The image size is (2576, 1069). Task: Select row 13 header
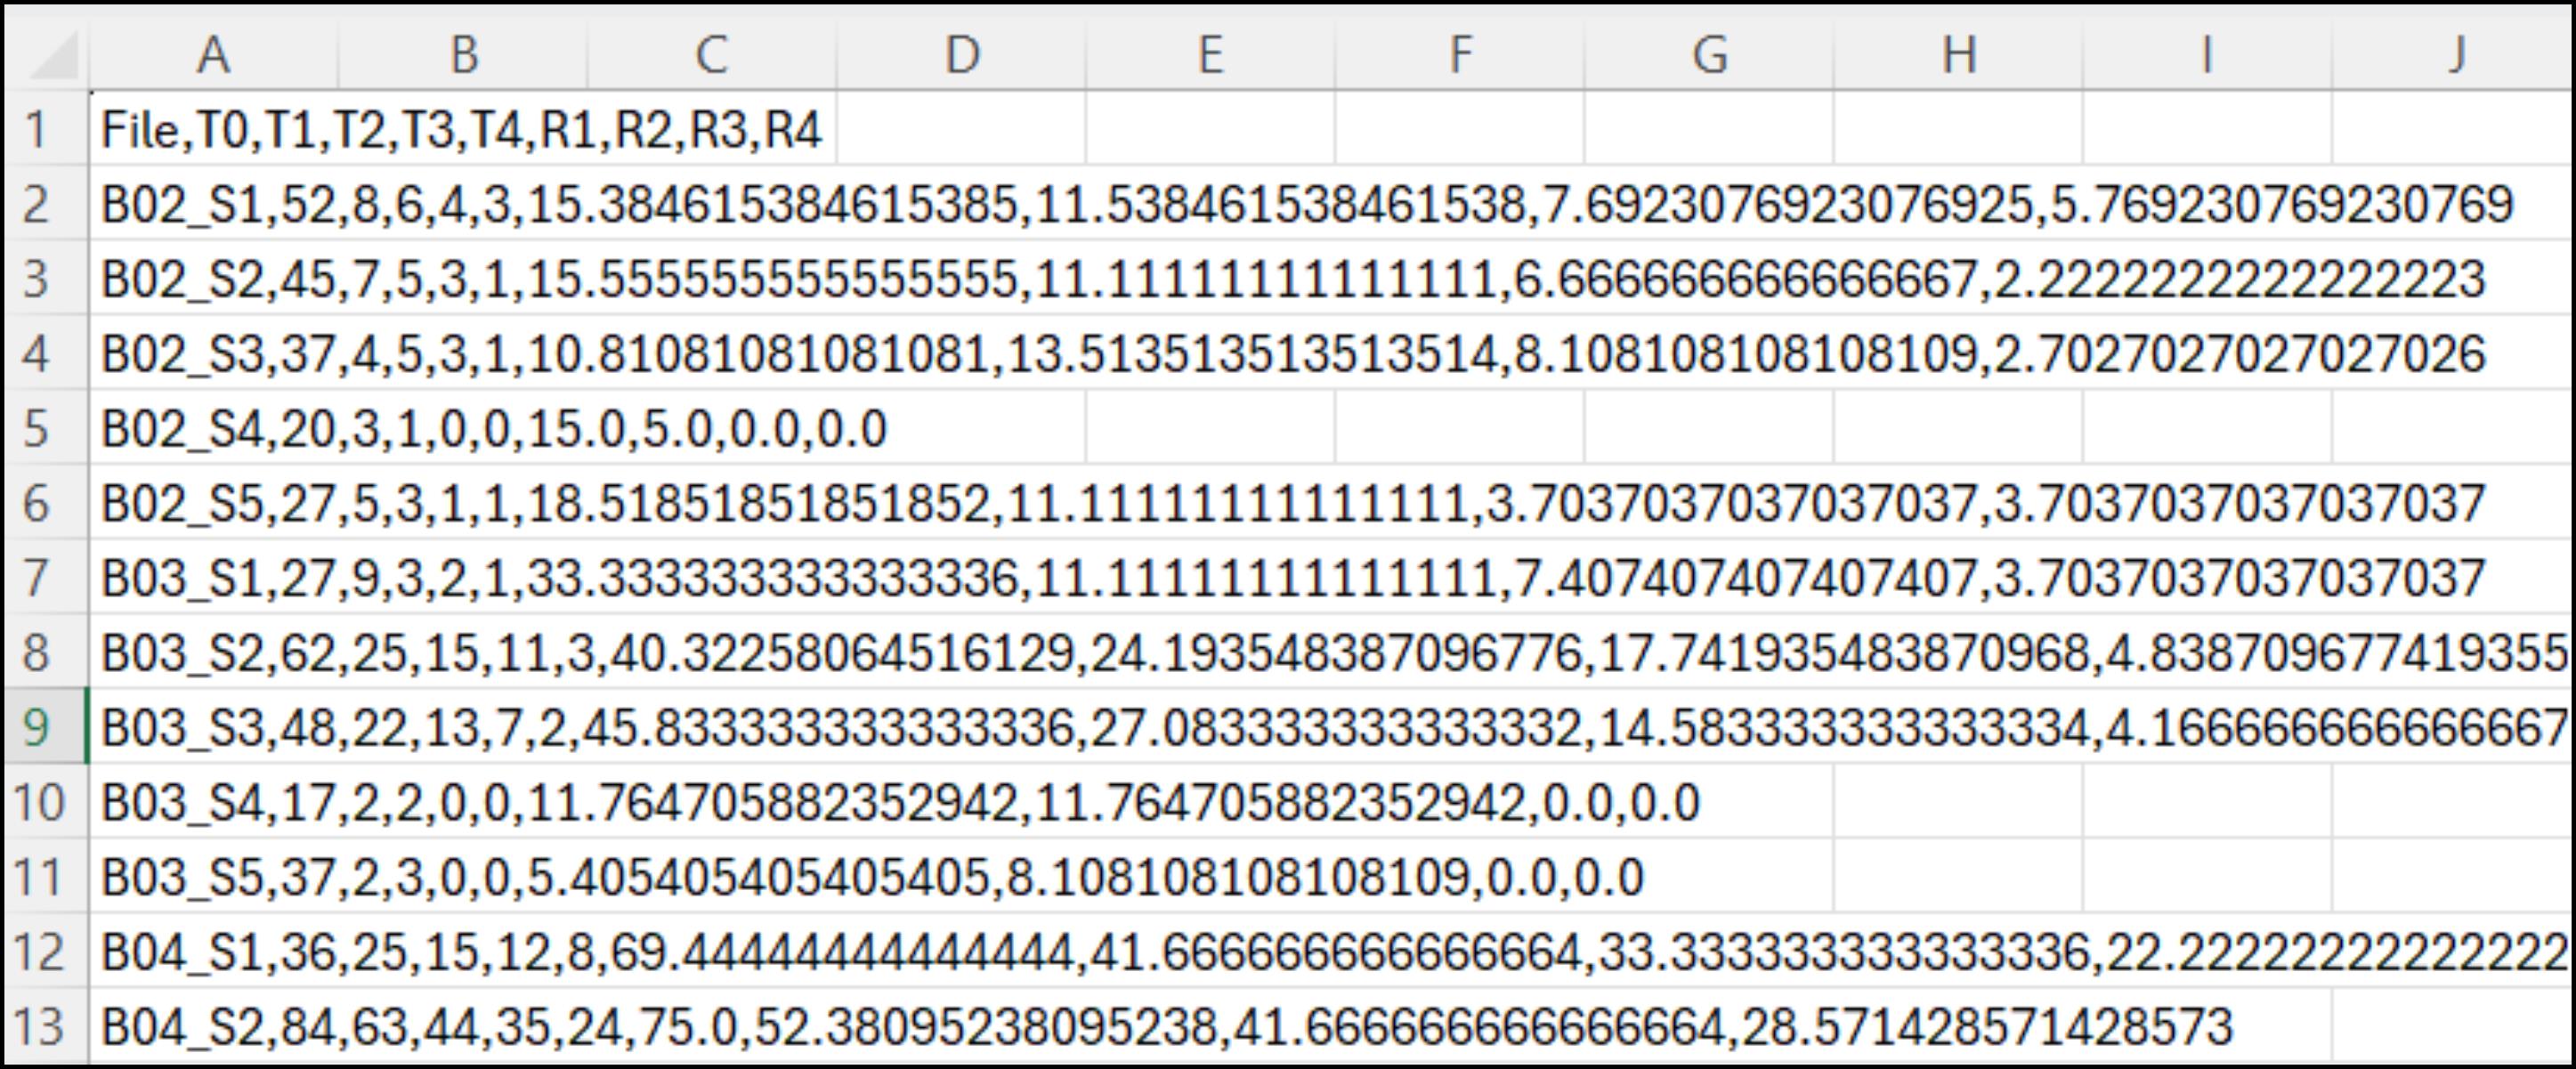tap(38, 1026)
